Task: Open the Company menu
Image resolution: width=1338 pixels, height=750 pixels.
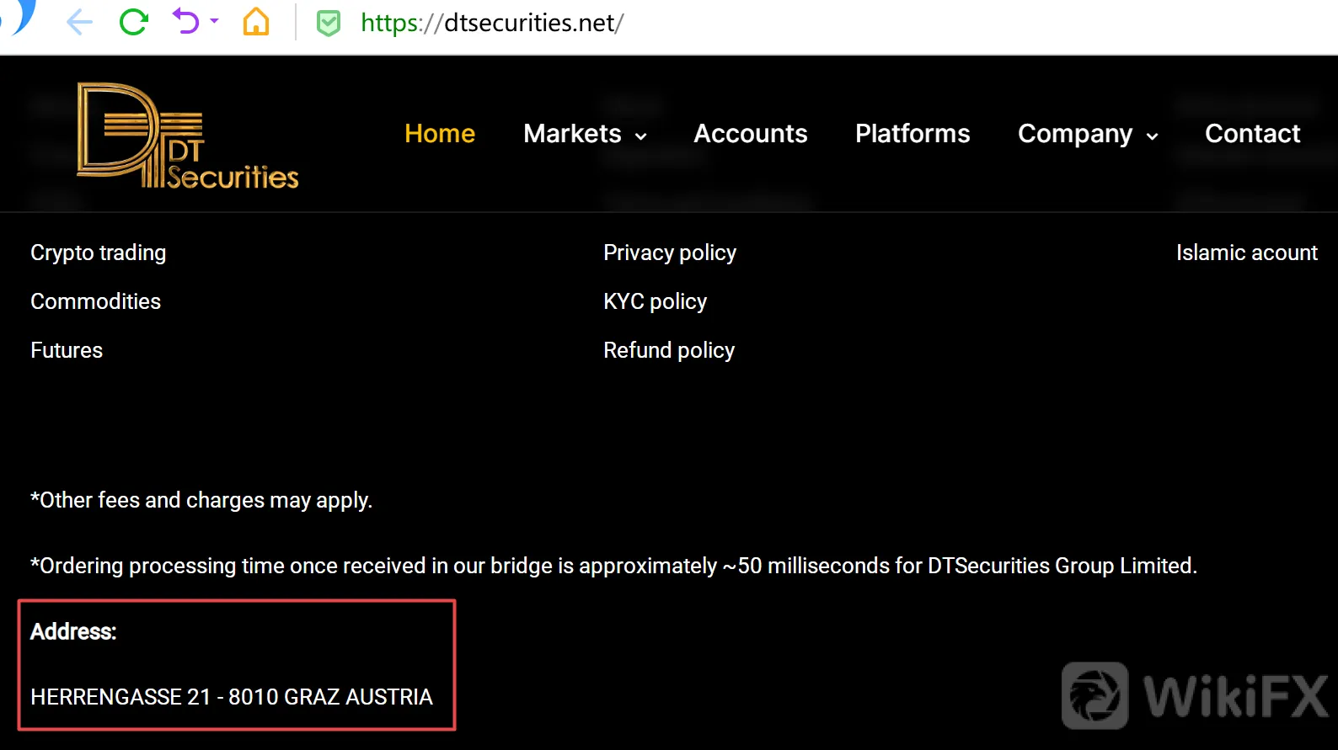Action: 1075,134
